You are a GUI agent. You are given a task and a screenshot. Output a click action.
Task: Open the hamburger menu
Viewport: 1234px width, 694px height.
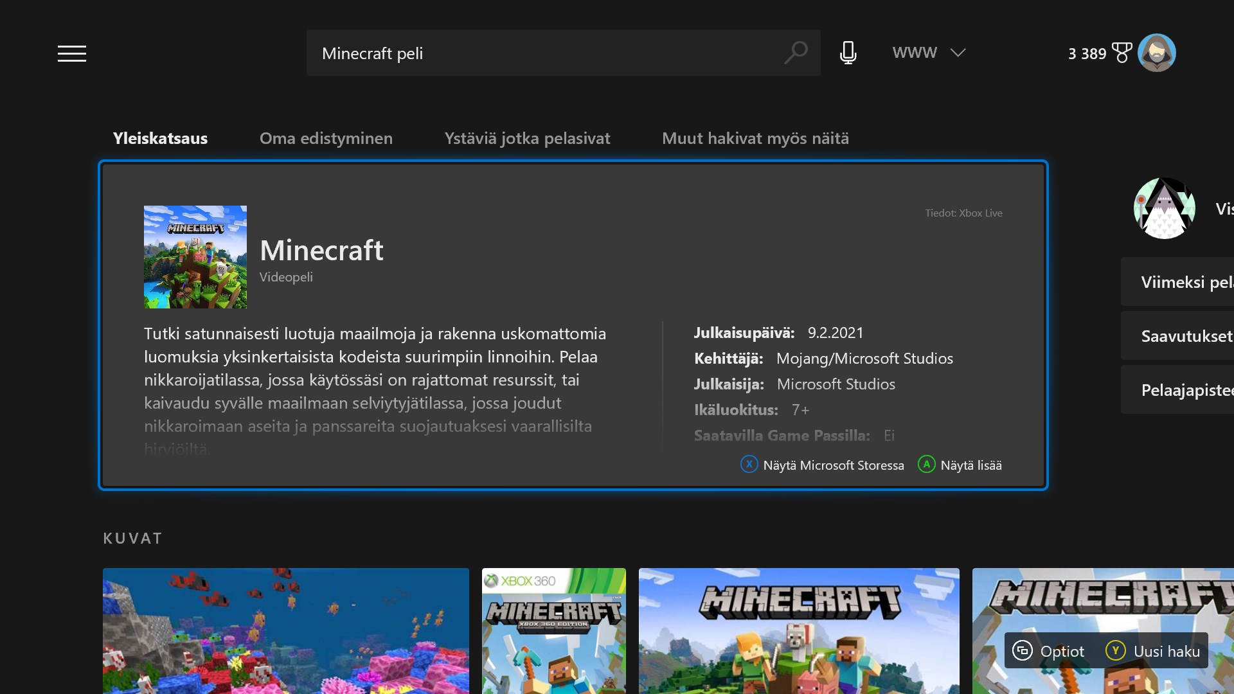tap(71, 53)
